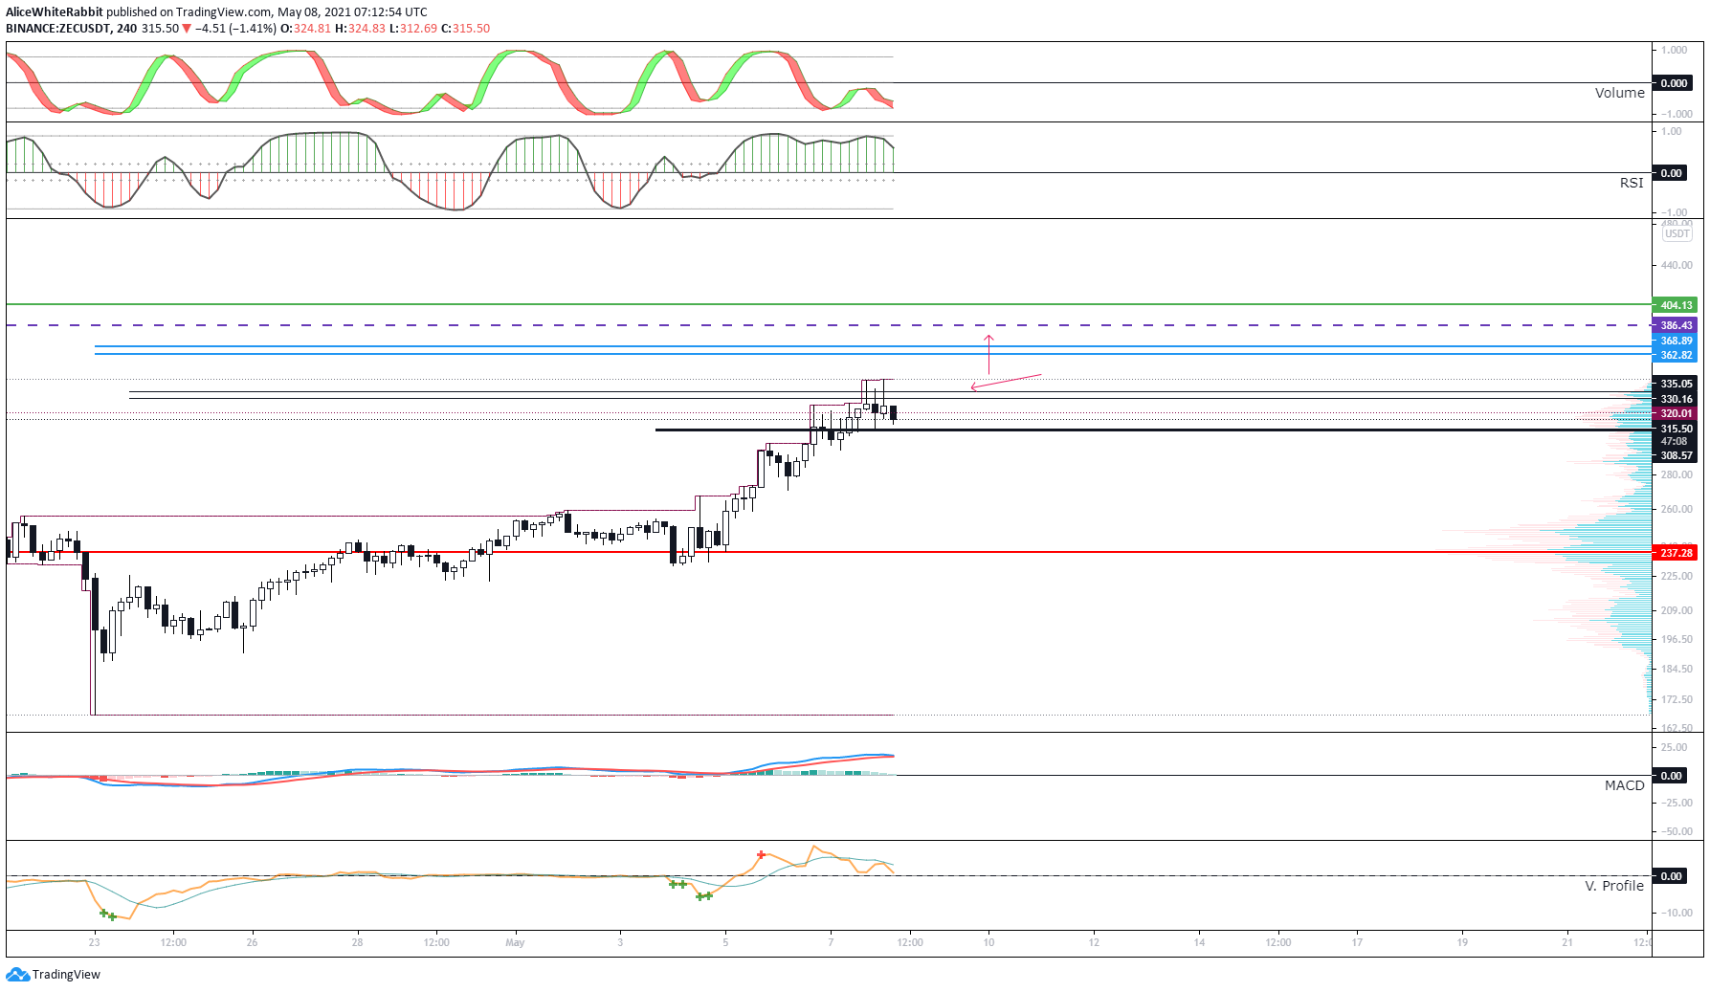The image size is (1710, 992).
Task: Click the 172.50 price axis tick
Action: pyautogui.click(x=1677, y=699)
